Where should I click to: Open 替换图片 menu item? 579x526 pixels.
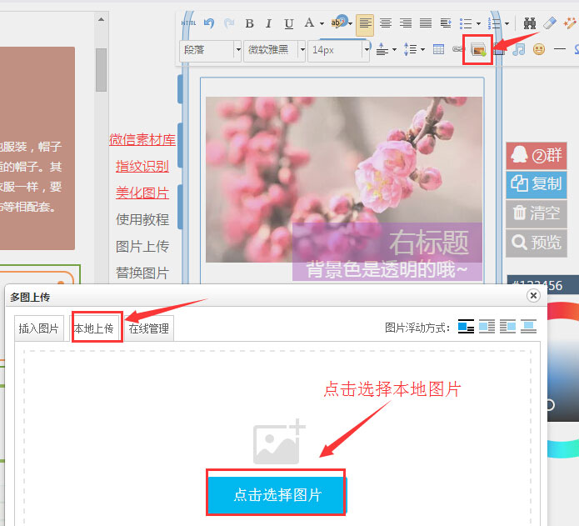(x=142, y=273)
